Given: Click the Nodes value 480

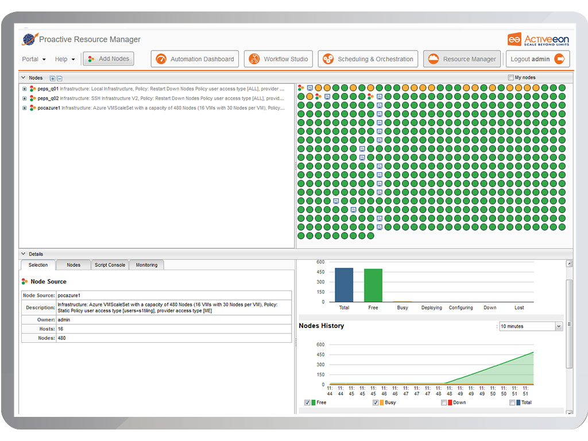Looking at the screenshot, I should pyautogui.click(x=61, y=338).
